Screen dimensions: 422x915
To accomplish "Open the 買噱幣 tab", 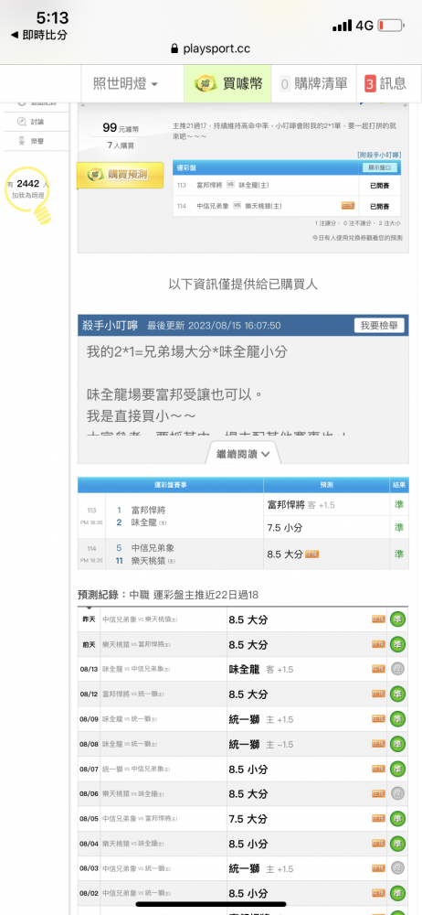I will click(x=227, y=83).
